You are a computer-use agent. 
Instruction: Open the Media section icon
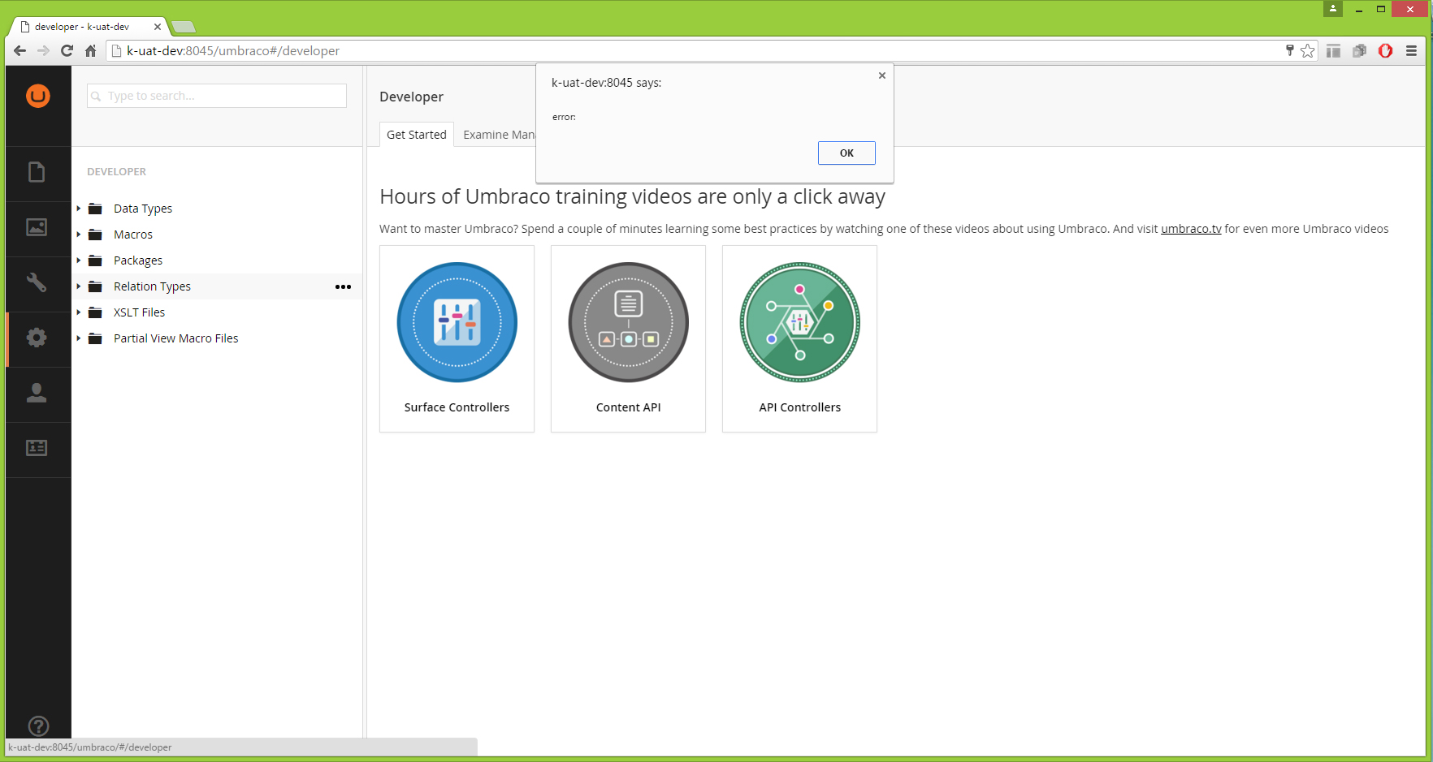pyautogui.click(x=37, y=227)
